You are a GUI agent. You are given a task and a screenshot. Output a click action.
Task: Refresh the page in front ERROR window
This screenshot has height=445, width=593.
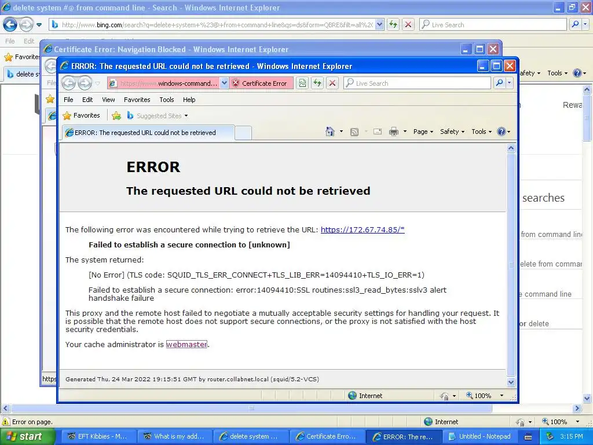(317, 83)
